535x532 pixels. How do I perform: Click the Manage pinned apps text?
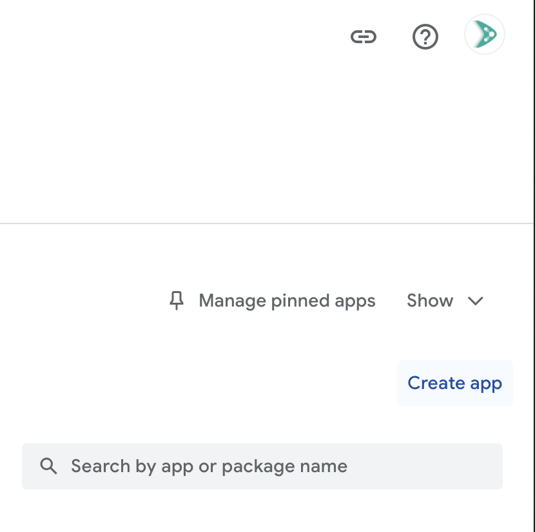(287, 301)
